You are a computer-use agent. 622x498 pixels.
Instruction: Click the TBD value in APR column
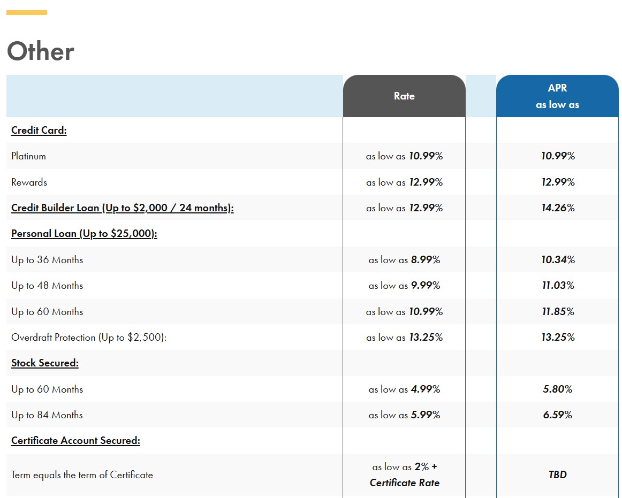(557, 474)
